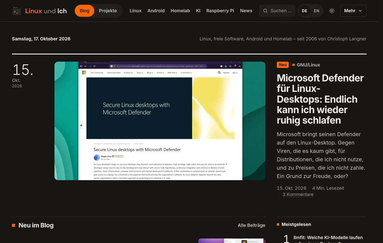Image resolution: width=383 pixels, height=243 pixels.
Task: Click the Samstag, 17. Oktober 2026 date
Action: coord(41,39)
